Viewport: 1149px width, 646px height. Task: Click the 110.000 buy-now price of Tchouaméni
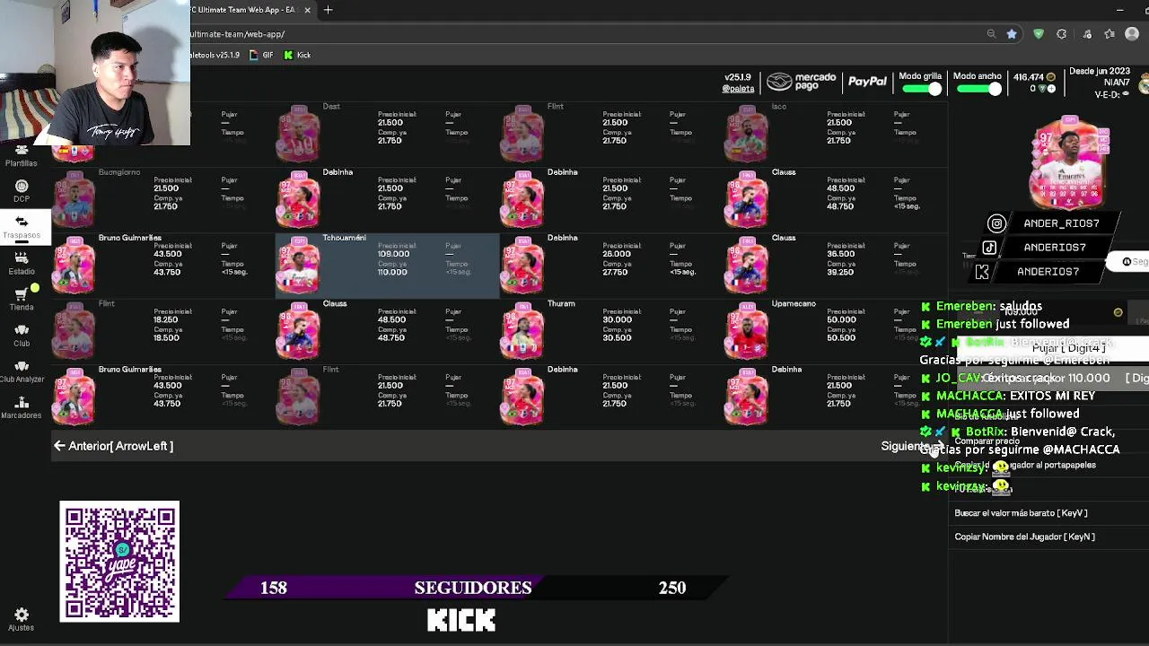tap(392, 272)
